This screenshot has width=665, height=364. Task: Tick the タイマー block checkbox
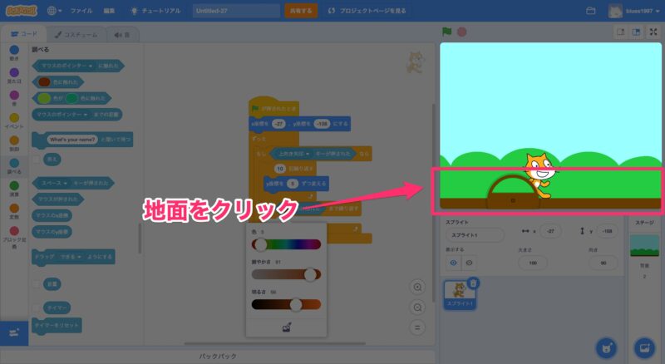pos(36,307)
